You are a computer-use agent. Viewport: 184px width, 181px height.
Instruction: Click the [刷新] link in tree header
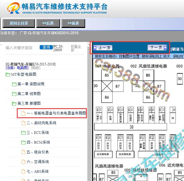tap(36, 68)
